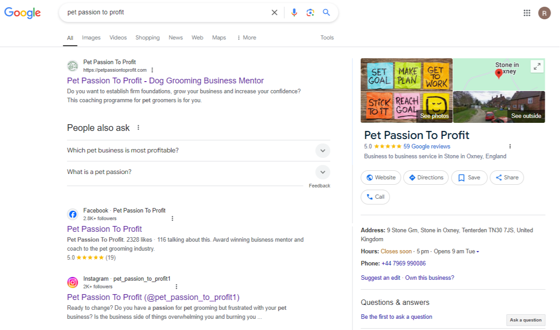The height and width of the screenshot is (330, 560).
Task: Open the map thumbnail of Stone in Oxney
Action: pos(499,74)
